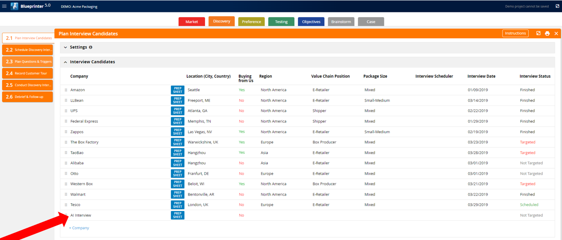Switch to the Brainstorm tab
The height and width of the screenshot is (240, 562).
(341, 22)
